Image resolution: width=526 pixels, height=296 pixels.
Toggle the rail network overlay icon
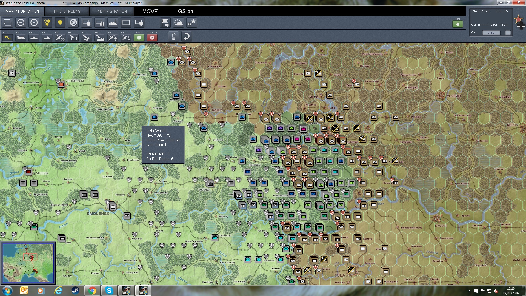pos(73,22)
